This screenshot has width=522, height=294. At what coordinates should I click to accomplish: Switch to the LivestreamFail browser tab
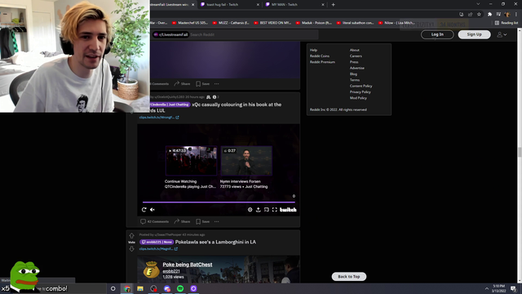172,5
